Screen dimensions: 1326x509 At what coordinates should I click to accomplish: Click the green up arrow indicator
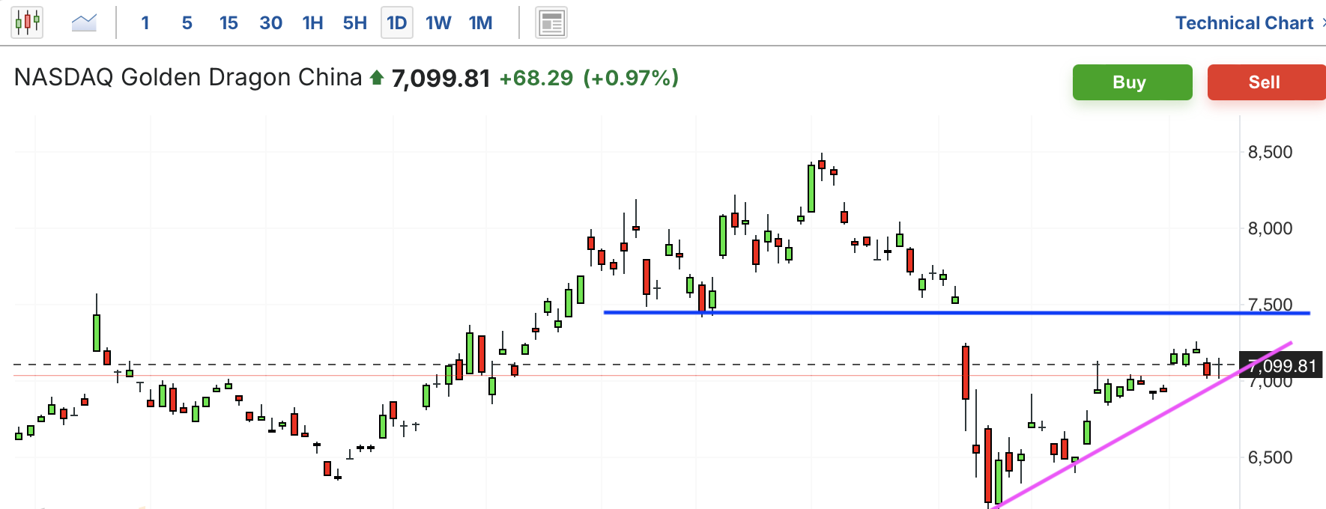377,77
